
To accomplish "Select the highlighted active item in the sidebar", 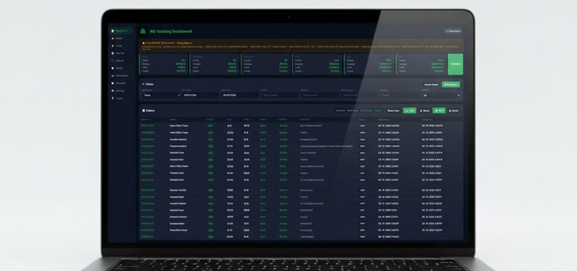I will click(121, 31).
